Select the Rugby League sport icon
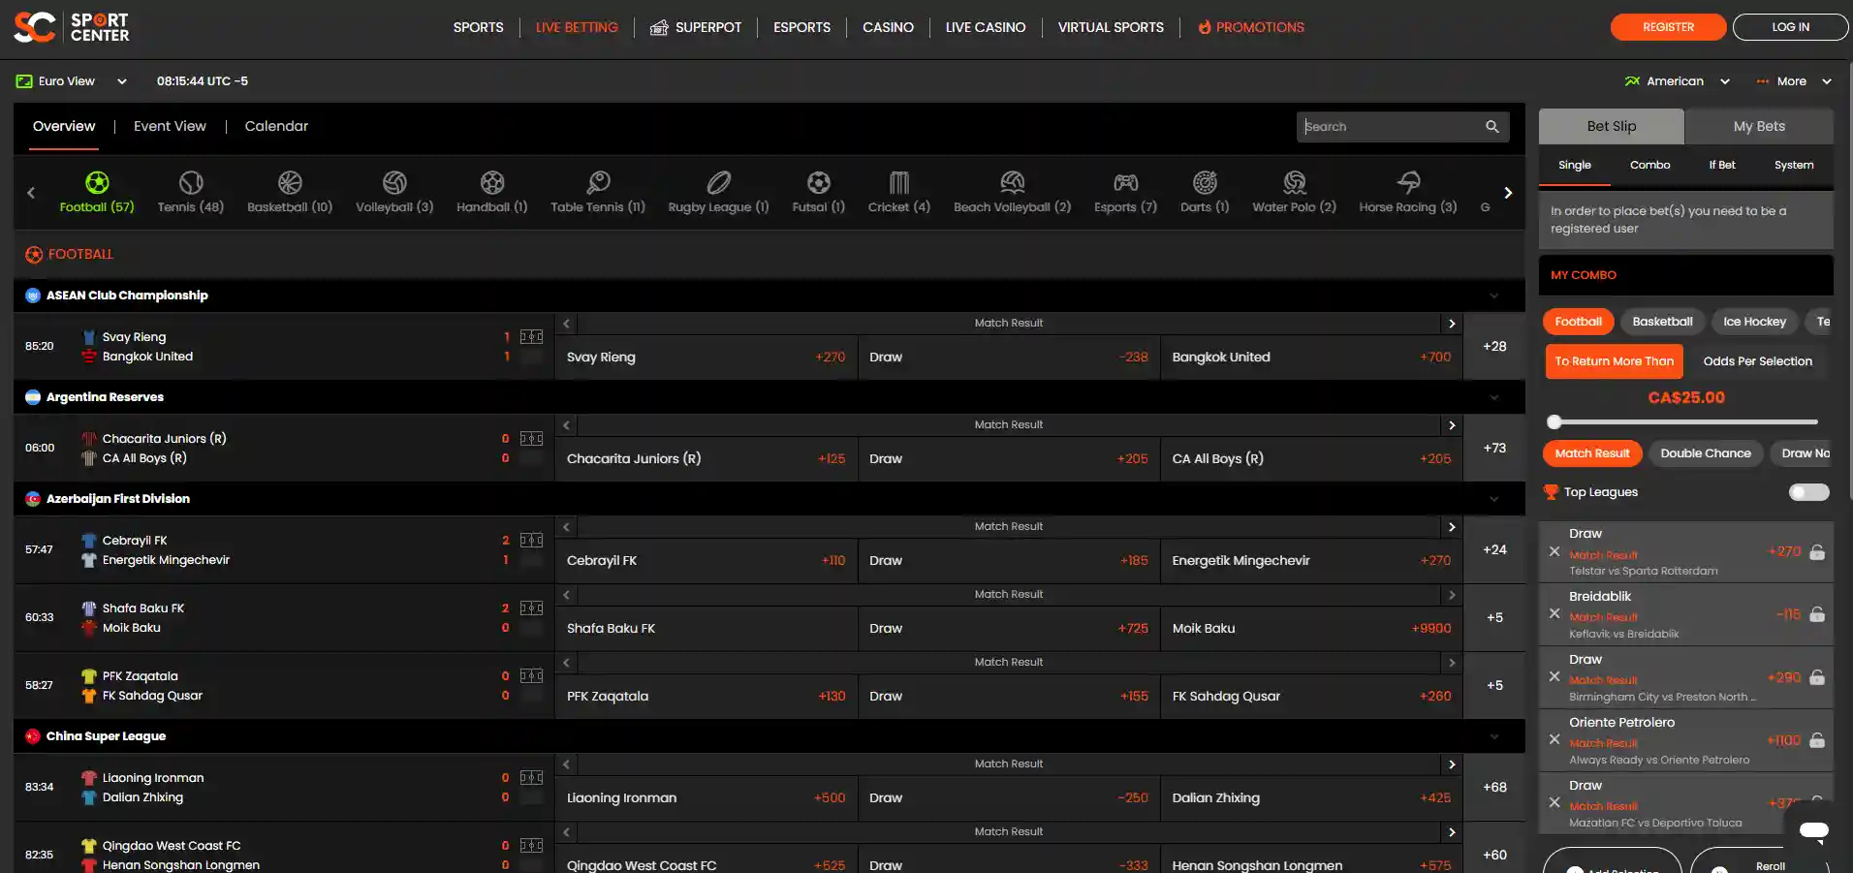This screenshot has width=1853, height=873. click(x=718, y=182)
